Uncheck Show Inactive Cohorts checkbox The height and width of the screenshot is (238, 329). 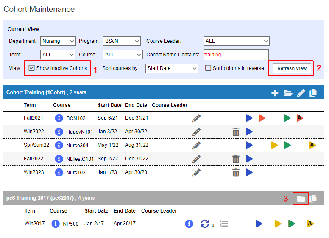tap(31, 68)
